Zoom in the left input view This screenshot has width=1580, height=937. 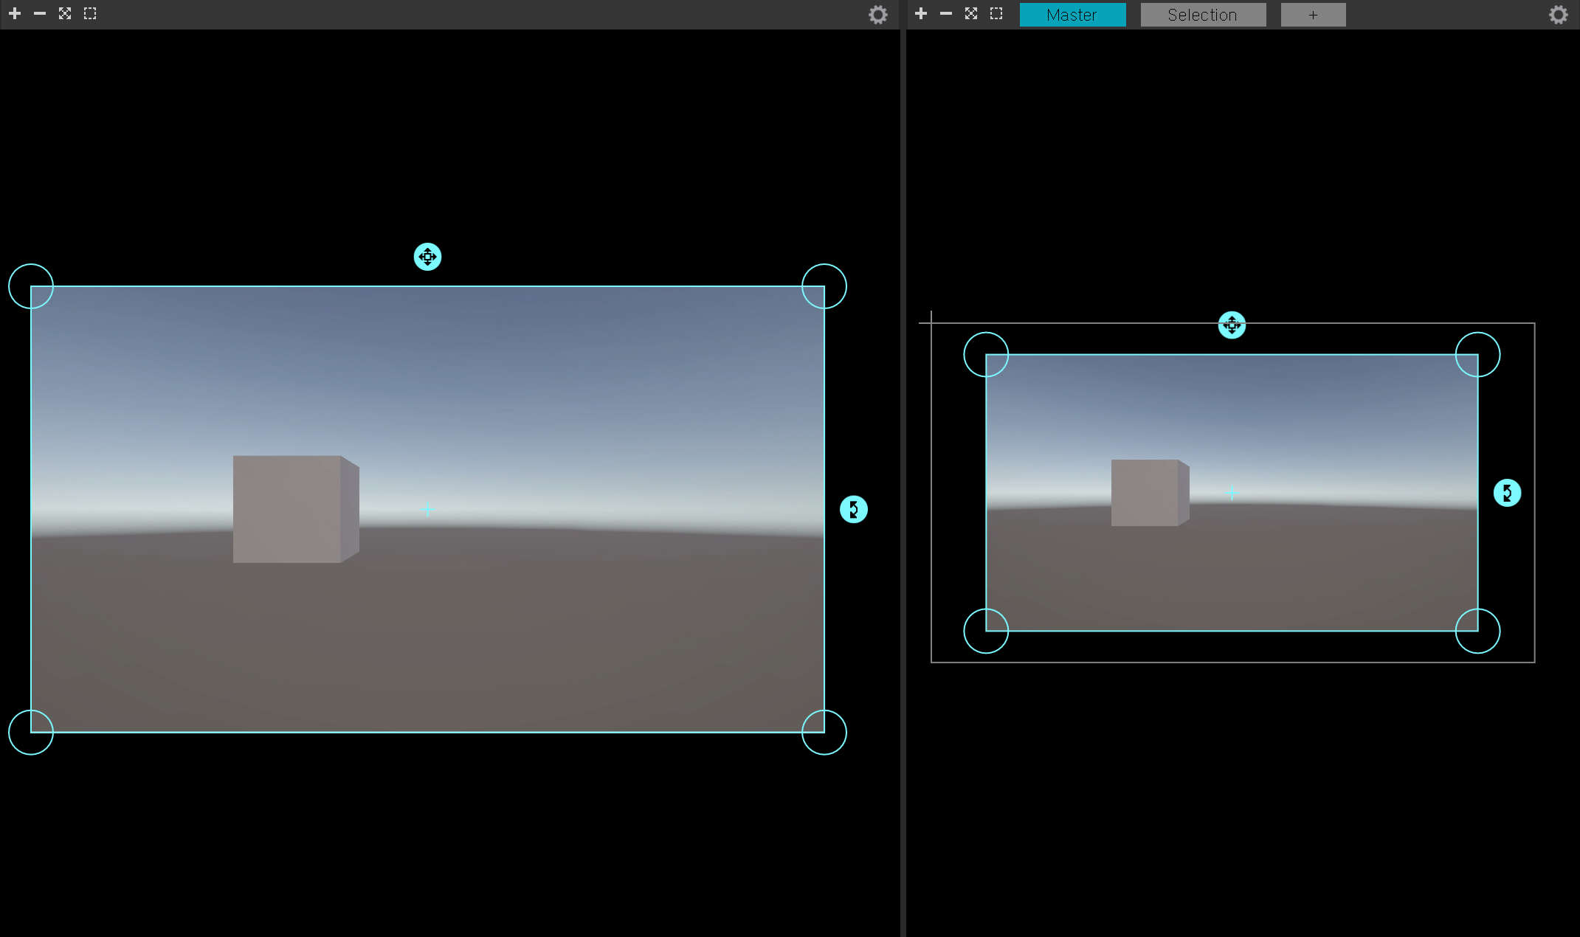(x=15, y=14)
